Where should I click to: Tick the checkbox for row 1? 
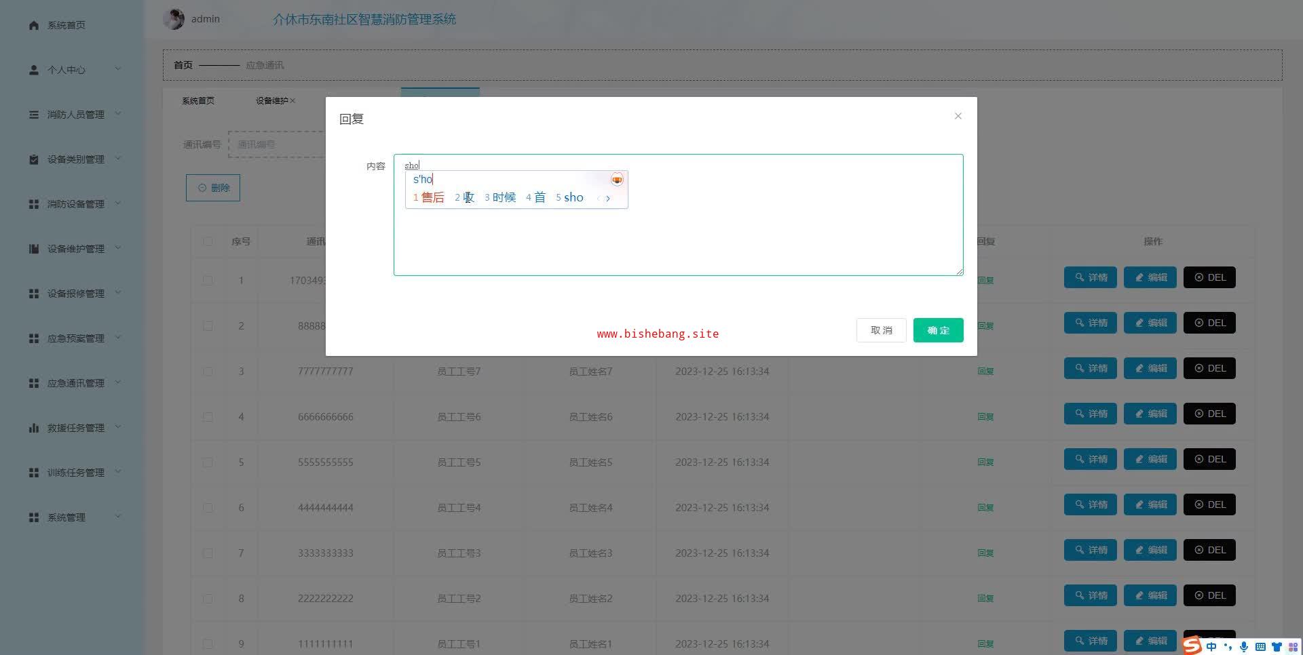(x=208, y=280)
